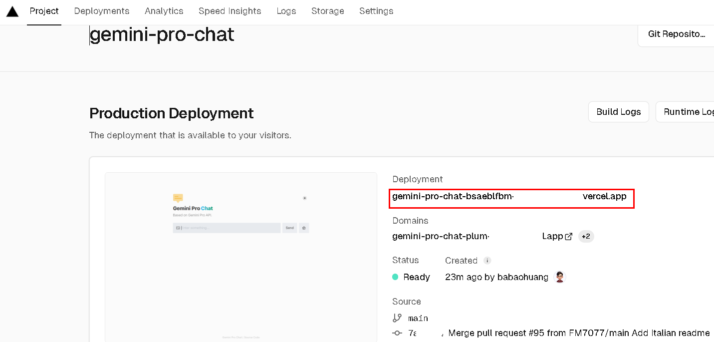The image size is (714, 342).
Task: Open the Analytics tab
Action: coord(164,11)
